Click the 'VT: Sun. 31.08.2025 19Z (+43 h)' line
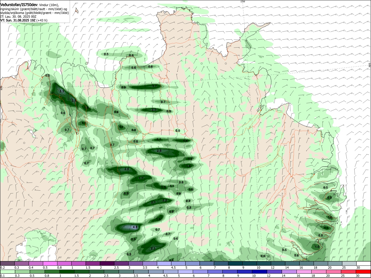371x278 pixels. tap(24, 20)
